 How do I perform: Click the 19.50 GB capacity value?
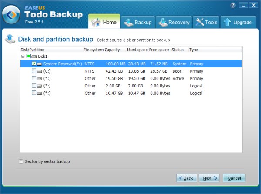(x=114, y=79)
